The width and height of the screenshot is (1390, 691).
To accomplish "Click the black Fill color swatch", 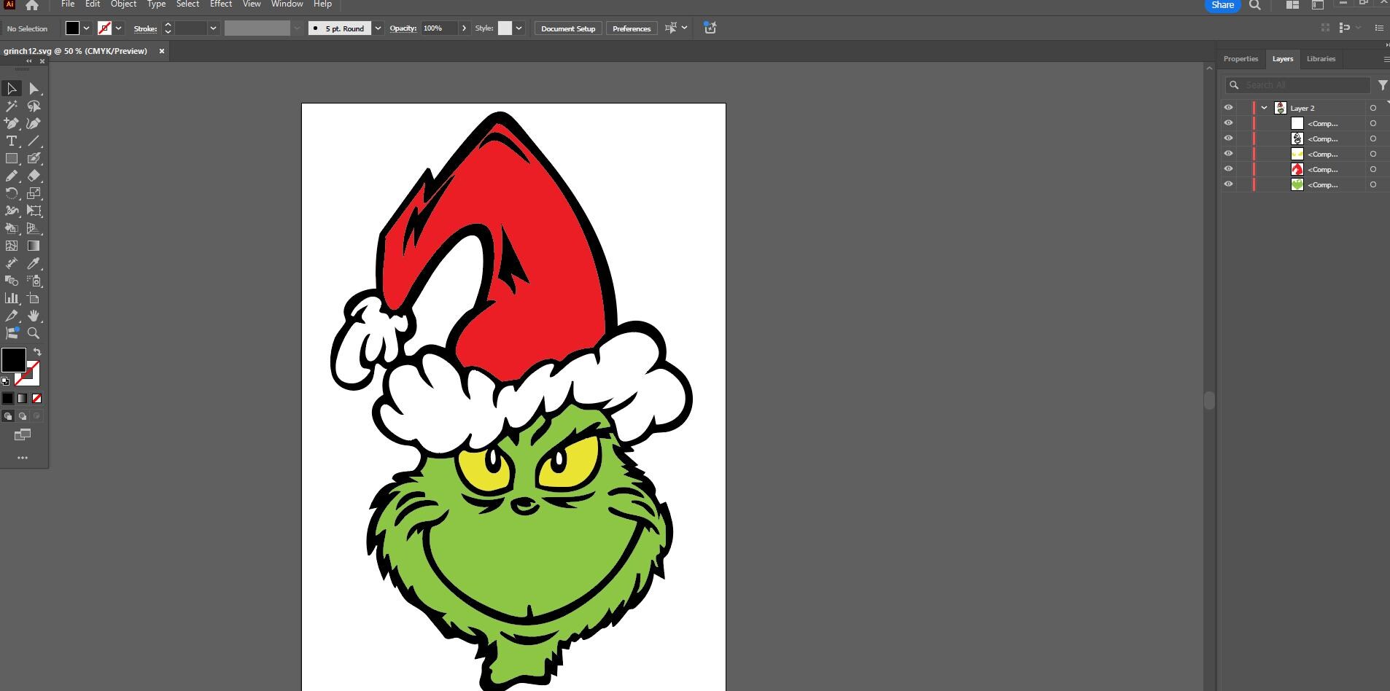I will 13,360.
